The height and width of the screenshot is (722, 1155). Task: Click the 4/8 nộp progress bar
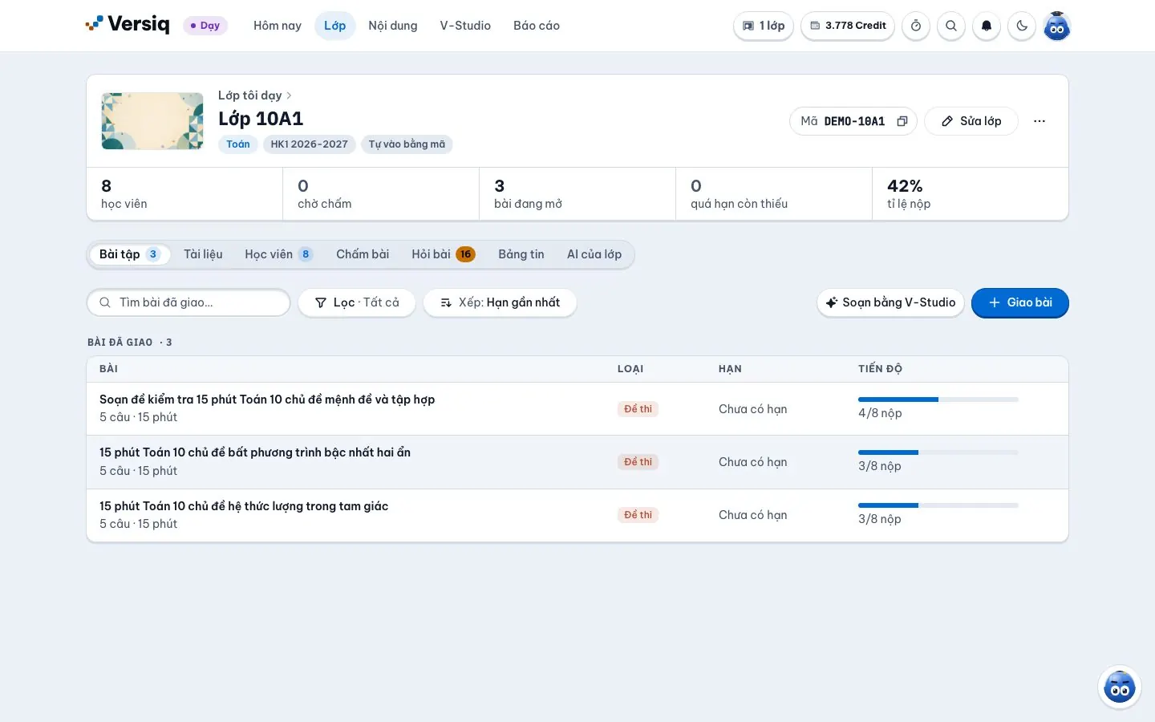[938, 400]
